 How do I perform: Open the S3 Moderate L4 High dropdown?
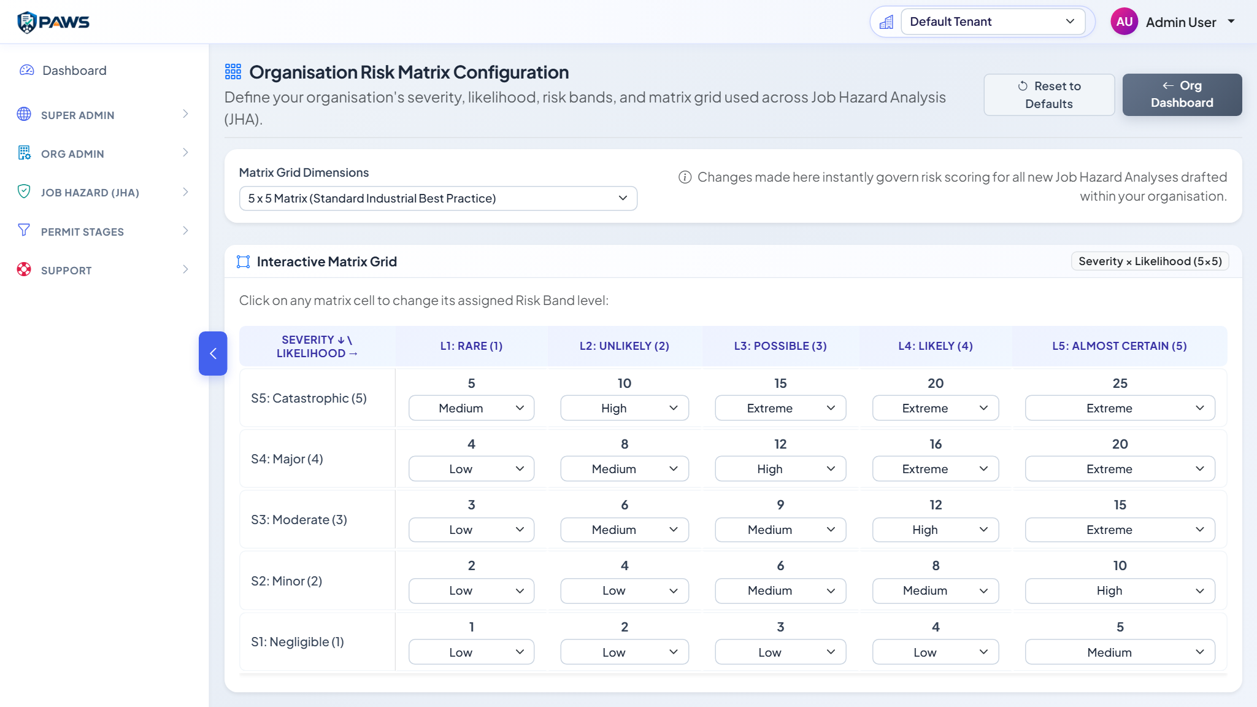(935, 530)
